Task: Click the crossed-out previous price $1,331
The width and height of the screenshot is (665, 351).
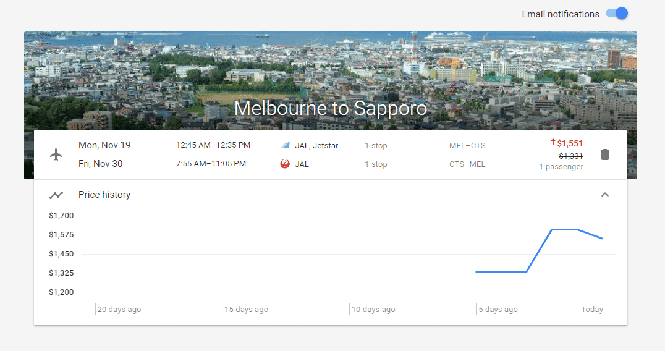Action: (571, 156)
